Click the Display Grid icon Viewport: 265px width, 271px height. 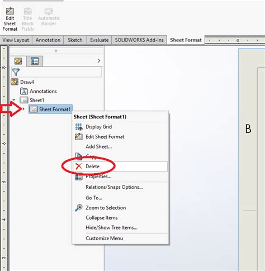pos(79,127)
